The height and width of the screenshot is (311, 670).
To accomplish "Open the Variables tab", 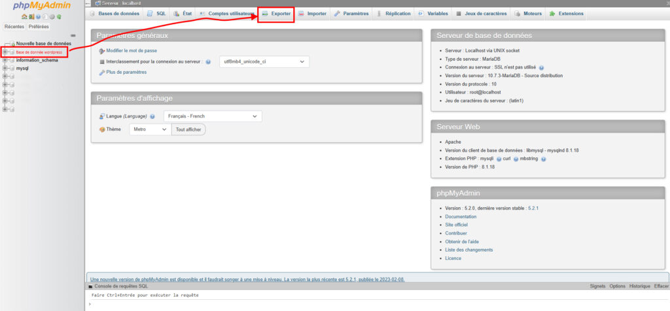I will [x=433, y=14].
